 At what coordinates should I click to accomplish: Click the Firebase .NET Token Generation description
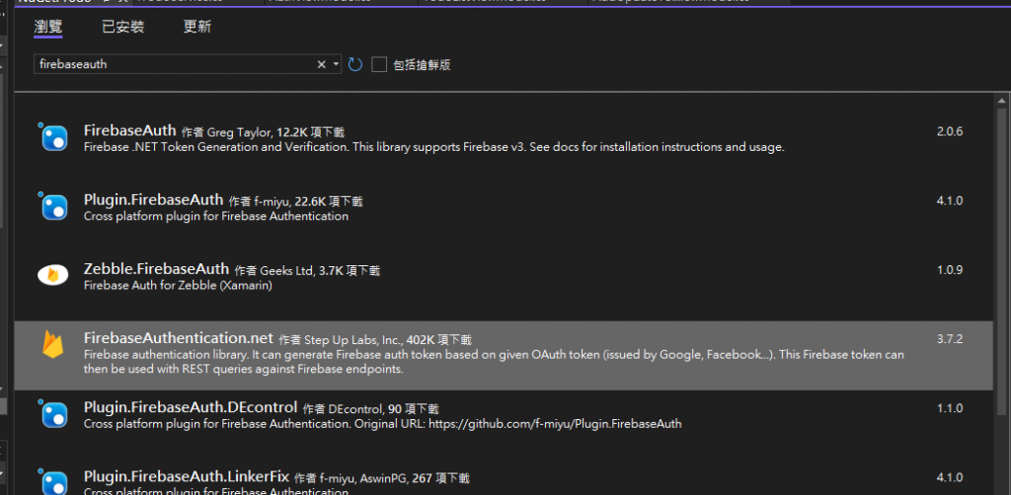tap(434, 147)
